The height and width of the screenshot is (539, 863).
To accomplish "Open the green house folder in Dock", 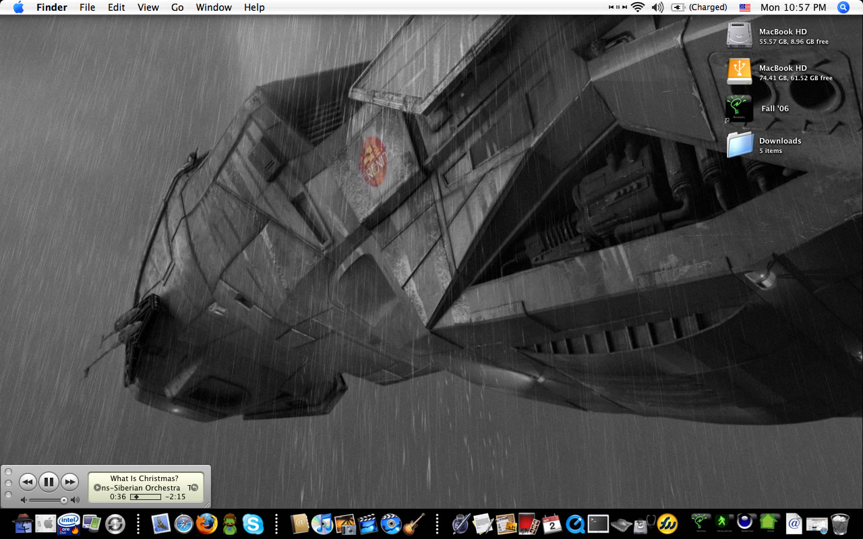I will [769, 523].
